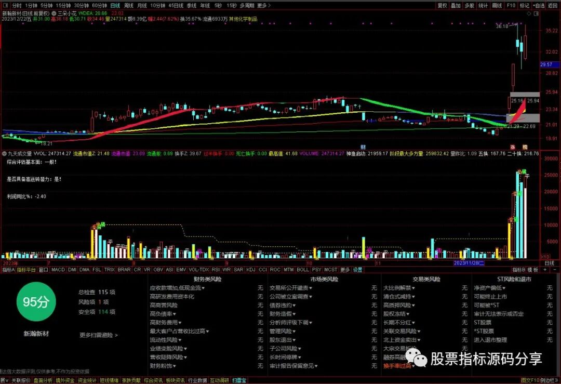Select the 指标平台 tab
561x384 pixels.
point(26,270)
